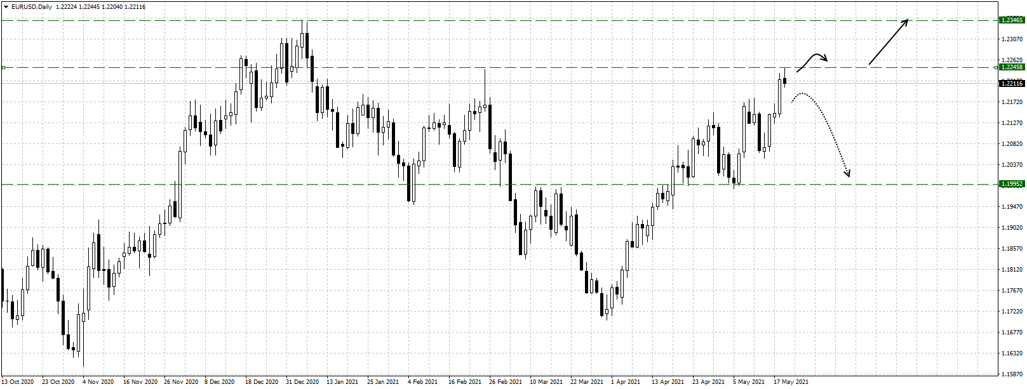Click the 31 Dec 2020 date label
The image size is (1027, 389).
302,382
